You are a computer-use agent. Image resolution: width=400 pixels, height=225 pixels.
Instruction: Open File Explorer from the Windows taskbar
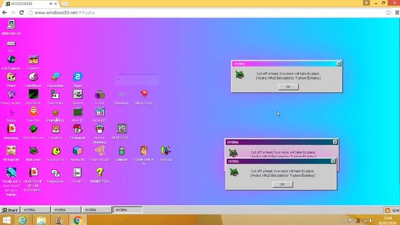coord(41,220)
